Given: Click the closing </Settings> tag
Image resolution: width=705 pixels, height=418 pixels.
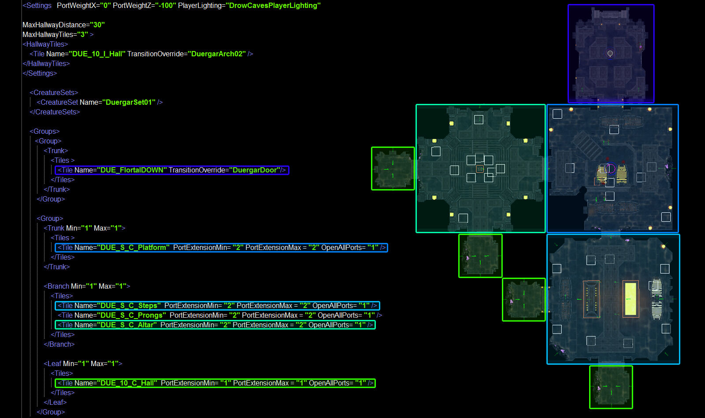Looking at the screenshot, I should tap(40, 73).
